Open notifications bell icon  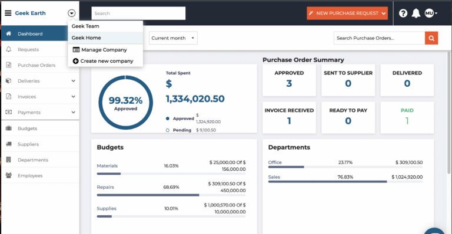[x=416, y=13]
